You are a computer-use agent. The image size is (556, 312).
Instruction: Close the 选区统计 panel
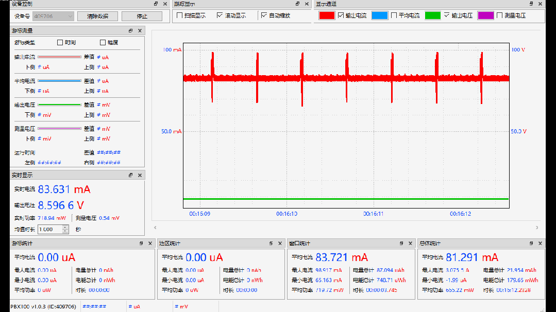click(x=280, y=244)
